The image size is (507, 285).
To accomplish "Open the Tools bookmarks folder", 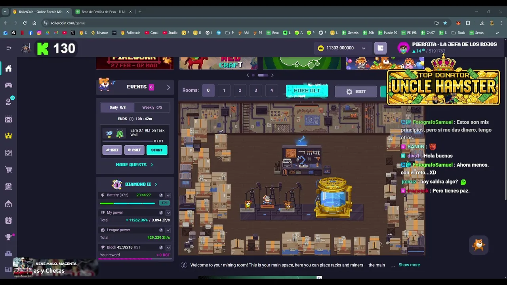I will click(458, 33).
